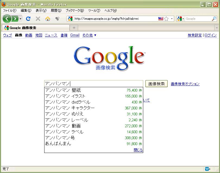Image resolution: width=220 pixels, height=173 pixels.
Task: Open the ツール(T) menu
Action: coord(94,11)
